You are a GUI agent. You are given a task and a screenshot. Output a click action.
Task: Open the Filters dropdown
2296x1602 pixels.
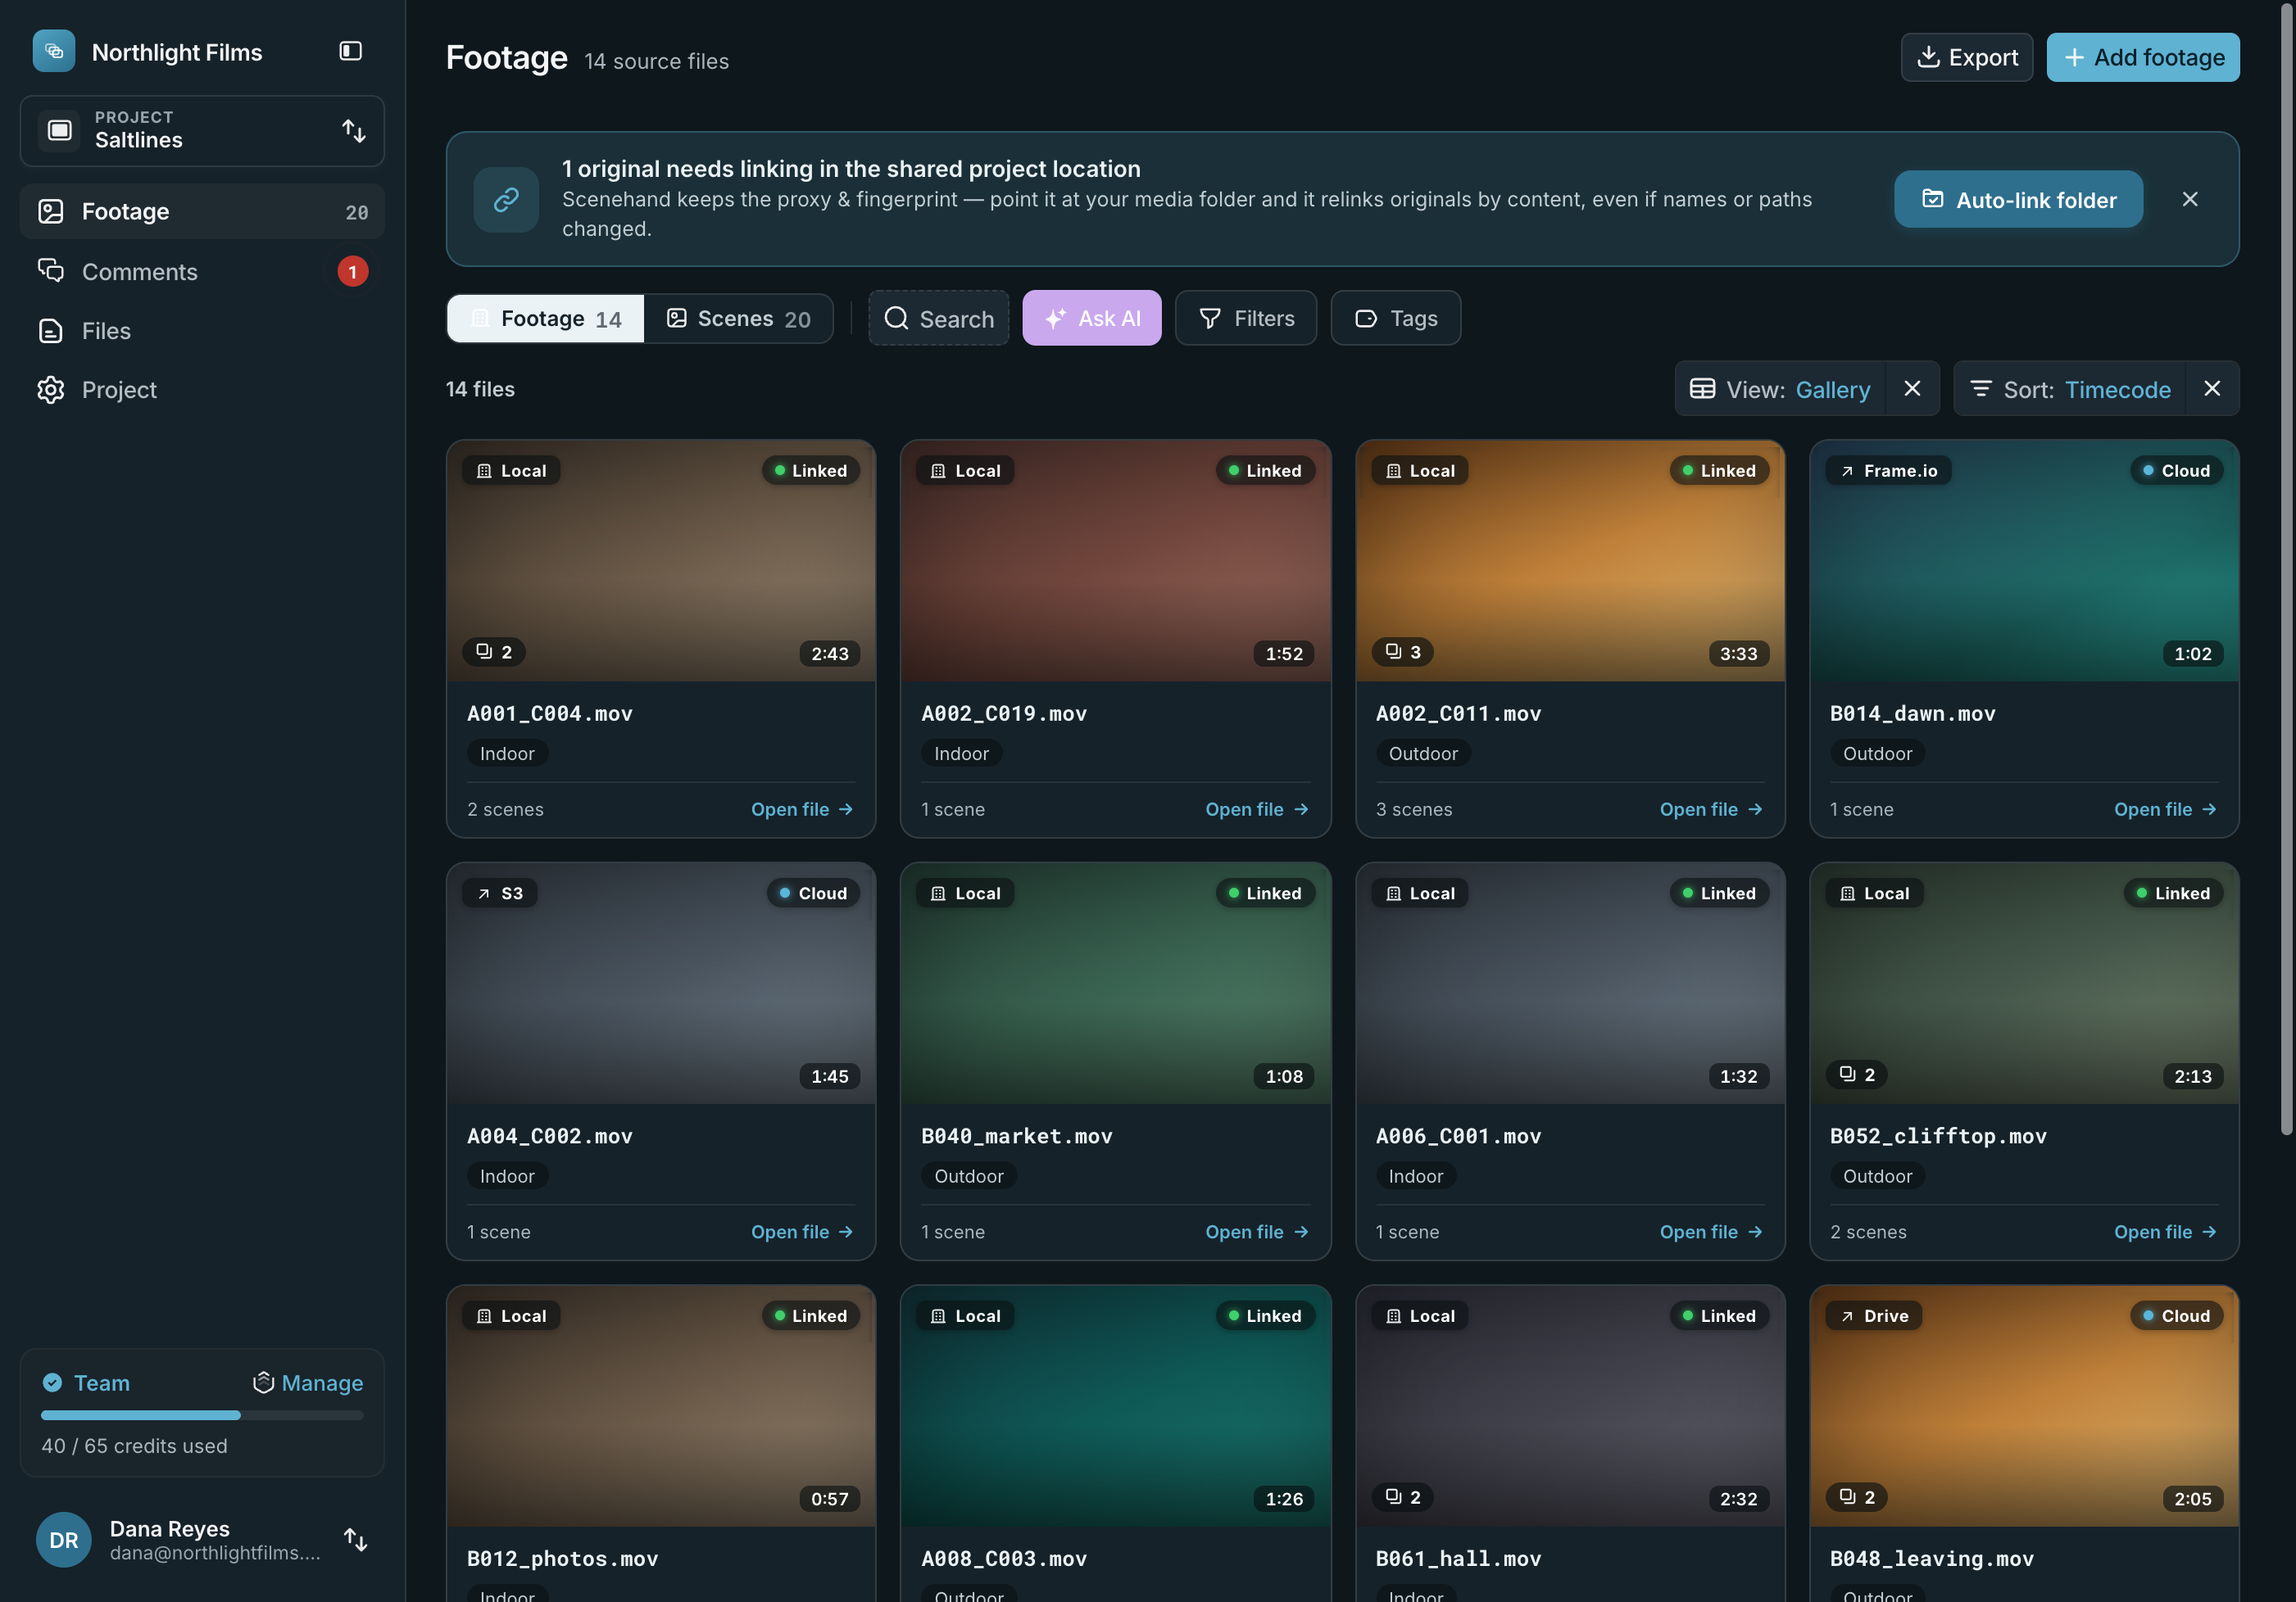[1246, 318]
